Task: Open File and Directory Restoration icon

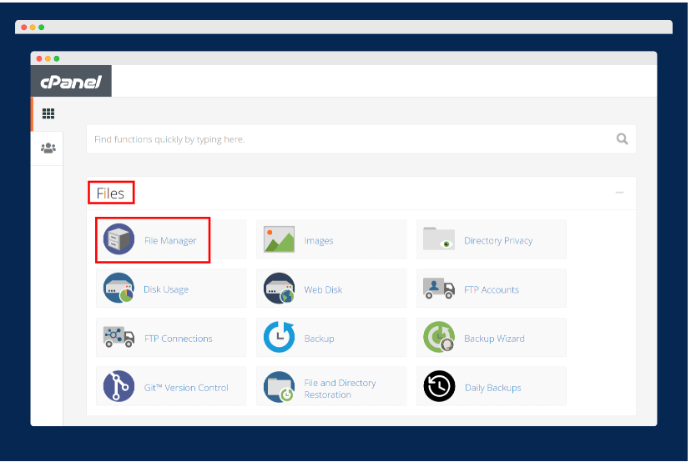Action: pos(279,387)
